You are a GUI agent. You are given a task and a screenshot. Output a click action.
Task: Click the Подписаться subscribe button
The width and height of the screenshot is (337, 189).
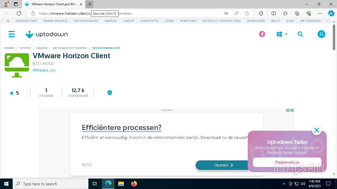click(287, 162)
